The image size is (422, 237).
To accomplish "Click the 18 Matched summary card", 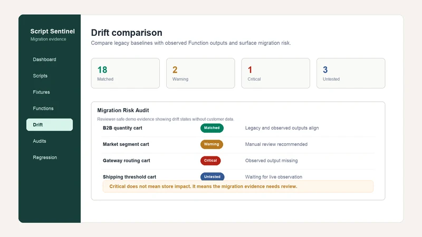I will [x=126, y=73].
